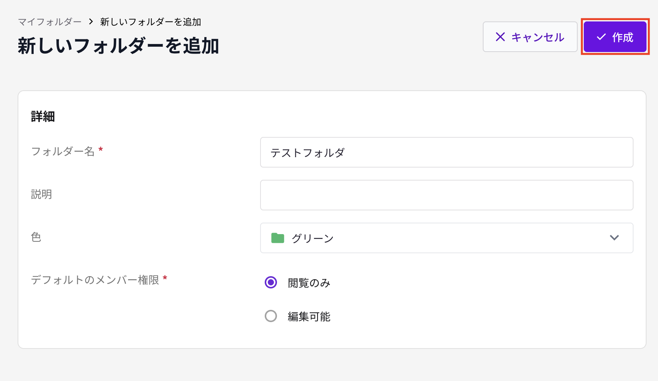658x381 pixels.
Task: Click the page title 新しいフォルダーを追加
Action: click(x=118, y=46)
